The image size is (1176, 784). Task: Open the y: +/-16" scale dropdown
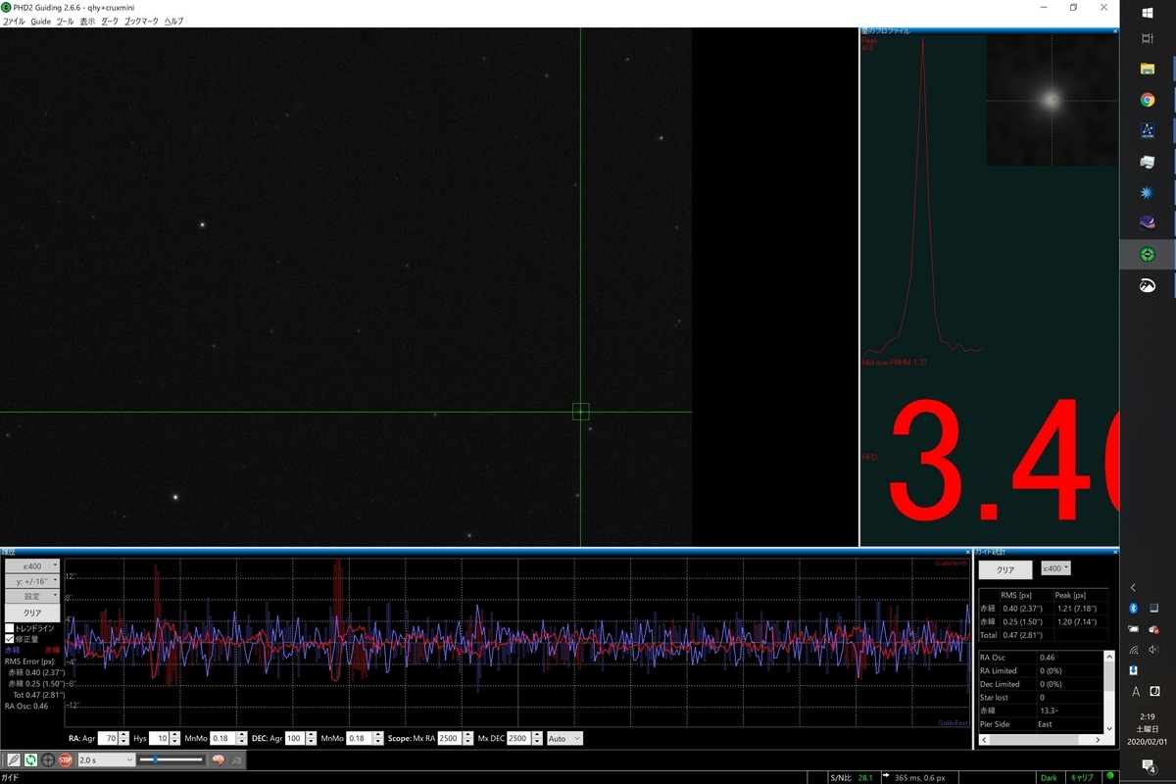(x=32, y=581)
